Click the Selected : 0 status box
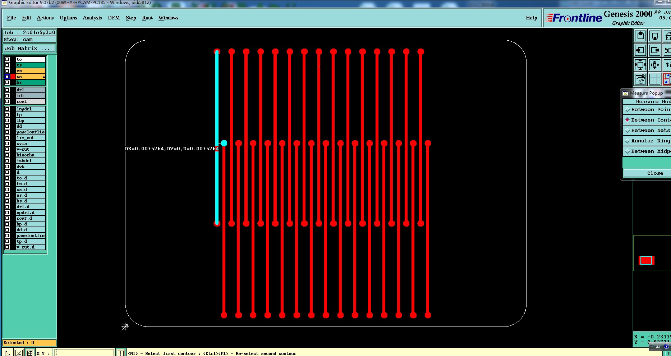This screenshot has height=356, width=671. pos(29,343)
